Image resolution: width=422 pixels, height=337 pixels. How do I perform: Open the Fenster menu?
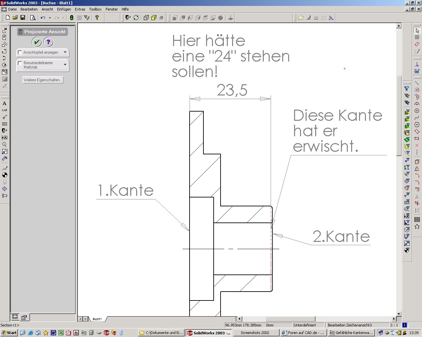point(111,9)
